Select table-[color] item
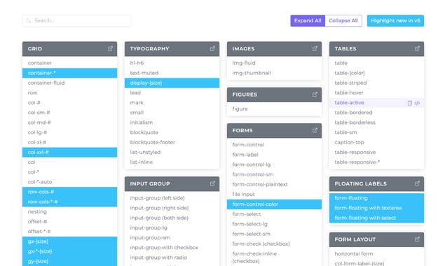The image size is (445, 266). pyautogui.click(x=376, y=73)
